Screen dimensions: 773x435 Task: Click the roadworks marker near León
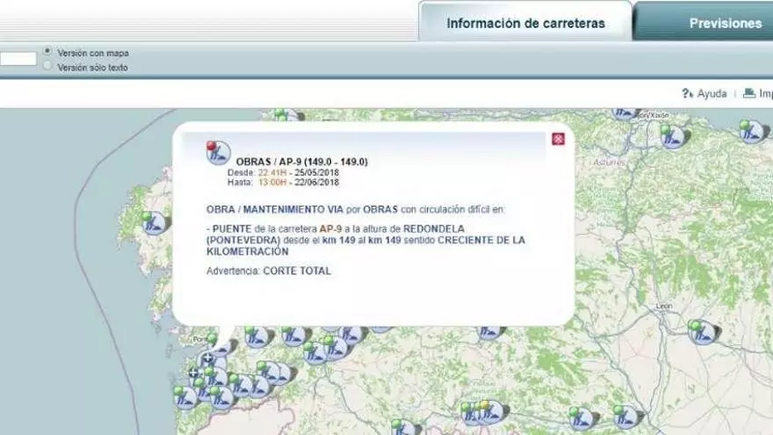tap(703, 332)
